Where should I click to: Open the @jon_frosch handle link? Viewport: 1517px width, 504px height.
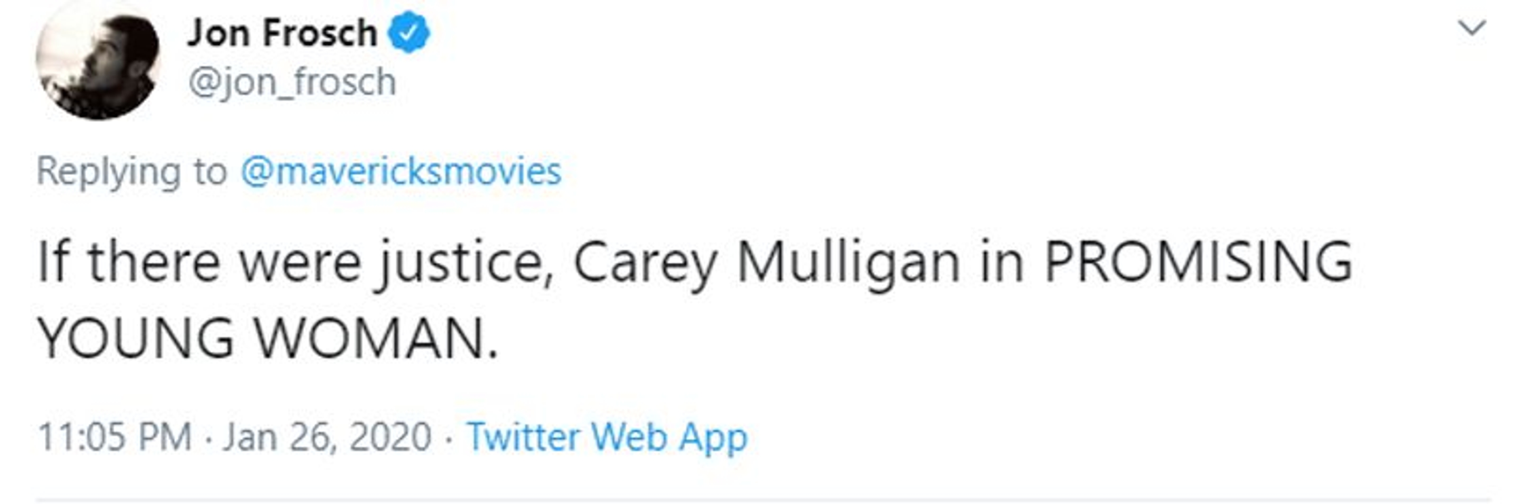point(292,82)
